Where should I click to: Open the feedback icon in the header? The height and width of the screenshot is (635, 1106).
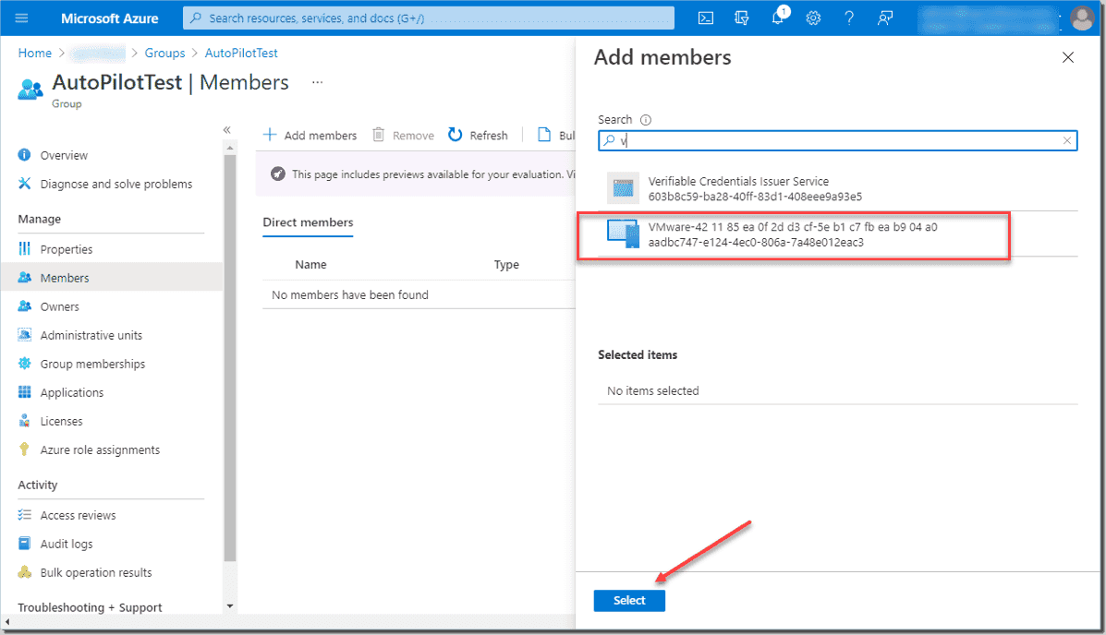[884, 18]
